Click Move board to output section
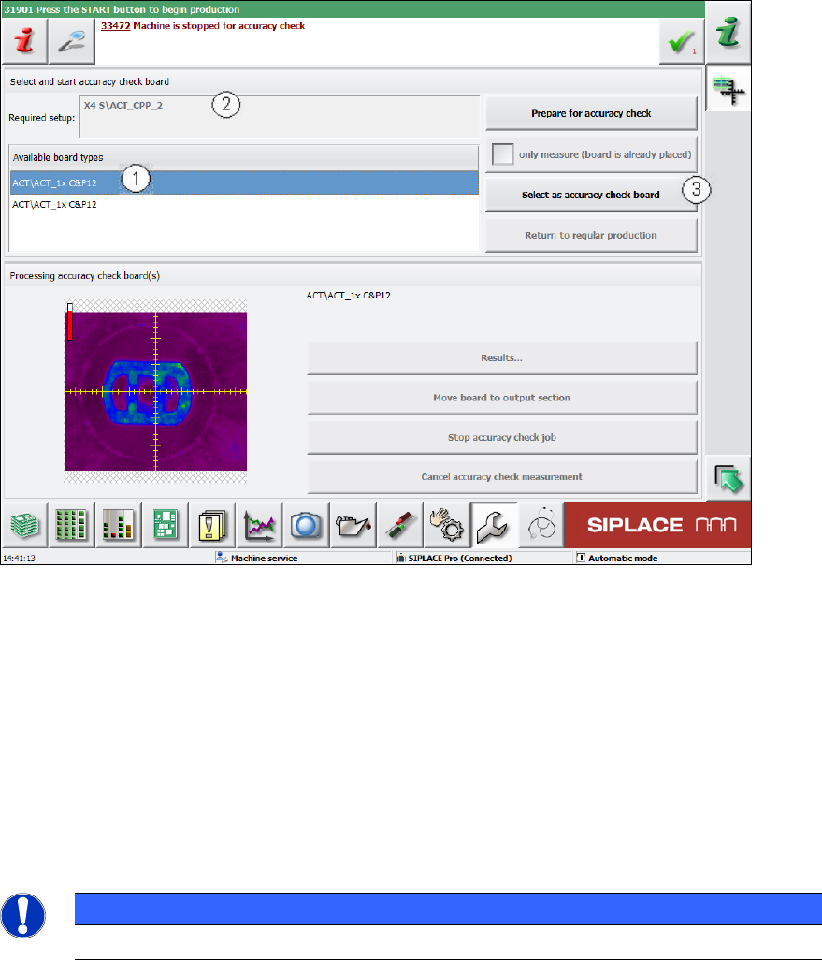822x960 pixels. [x=502, y=398]
